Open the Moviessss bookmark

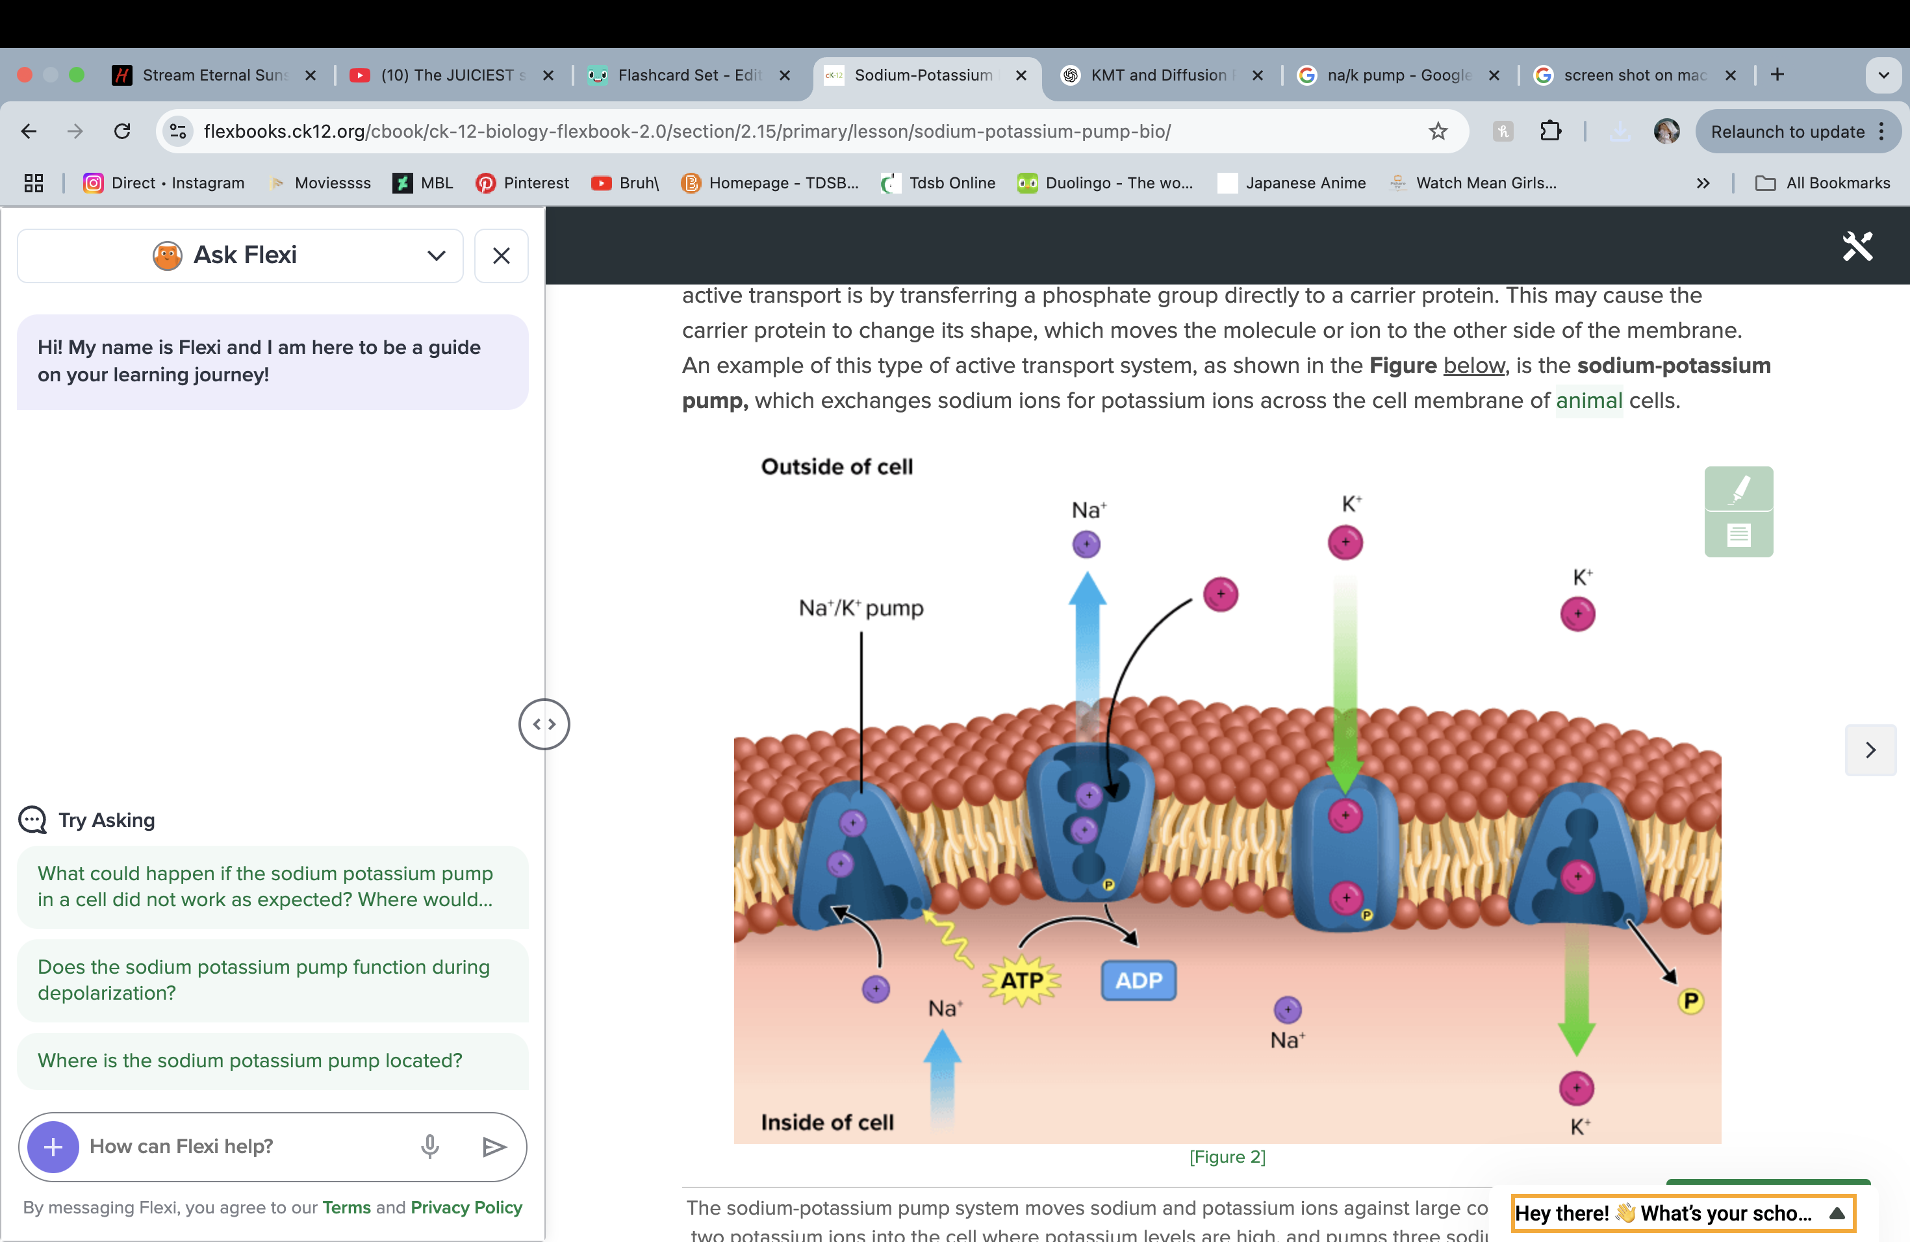click(x=320, y=183)
